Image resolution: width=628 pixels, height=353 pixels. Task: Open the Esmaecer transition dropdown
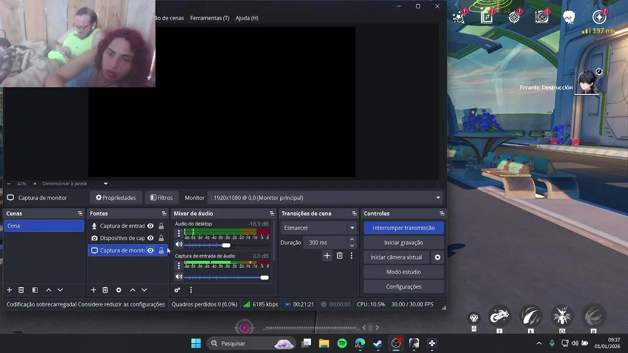tap(318, 228)
